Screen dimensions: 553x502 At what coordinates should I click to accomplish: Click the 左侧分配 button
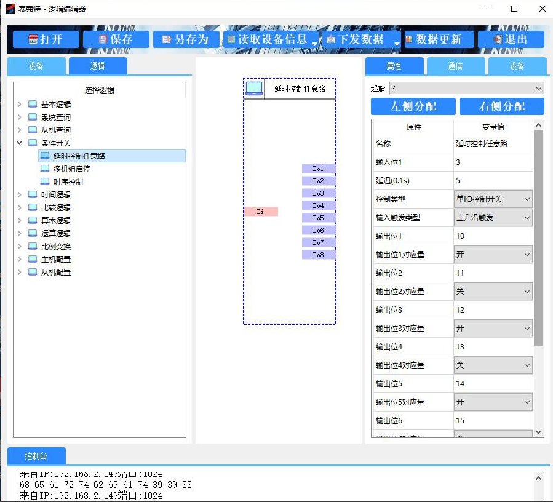pos(413,106)
